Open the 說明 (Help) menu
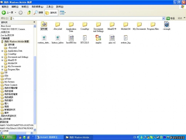 pyautogui.click(x=60, y=7)
